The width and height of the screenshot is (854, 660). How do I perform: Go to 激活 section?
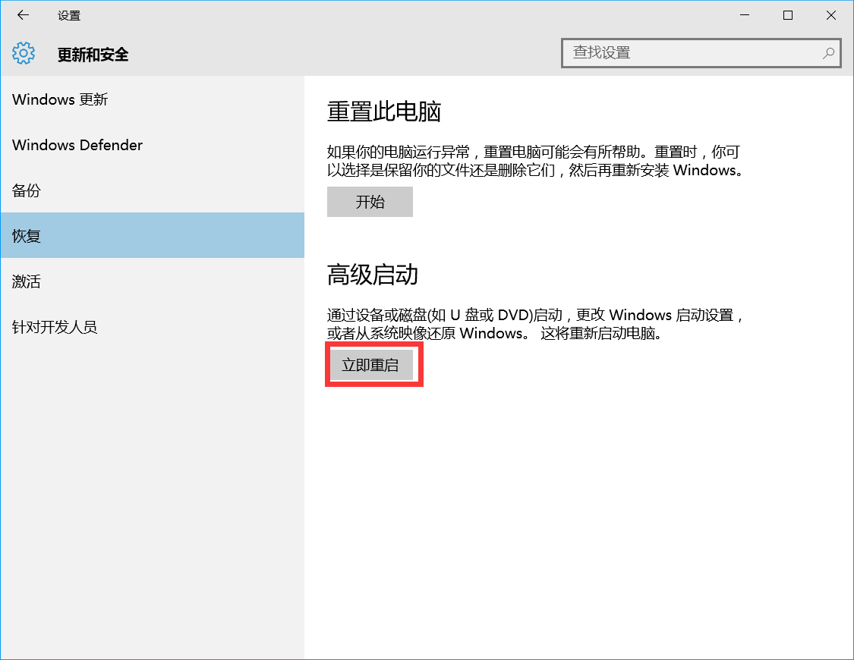point(153,281)
